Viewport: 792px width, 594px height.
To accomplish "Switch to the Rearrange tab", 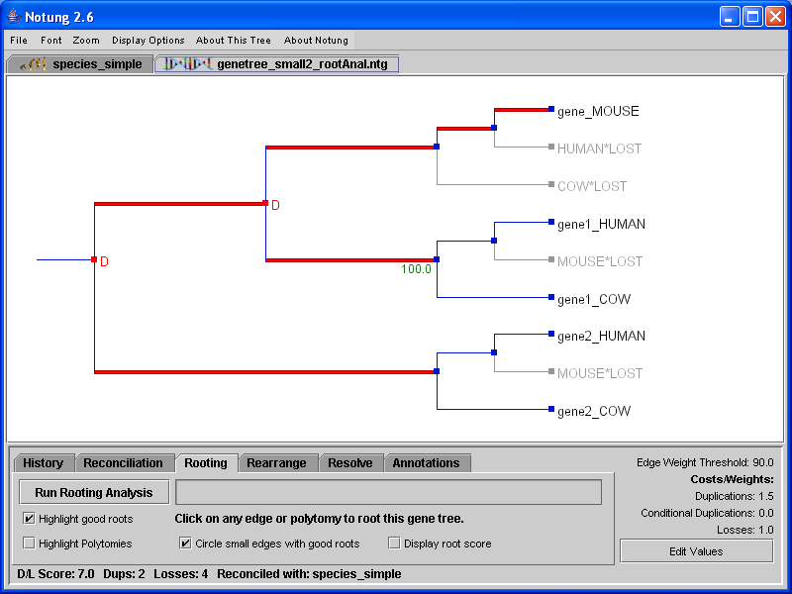I will point(277,463).
